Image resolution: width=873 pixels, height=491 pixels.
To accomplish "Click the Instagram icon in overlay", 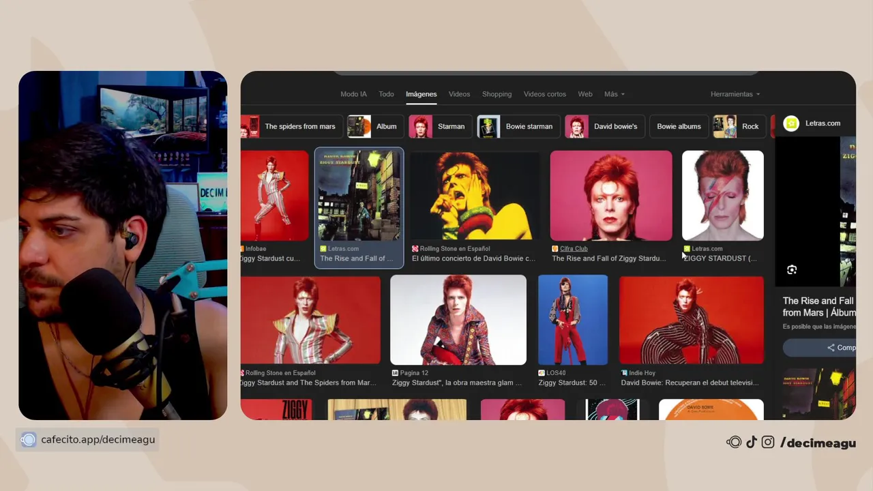I will [768, 443].
